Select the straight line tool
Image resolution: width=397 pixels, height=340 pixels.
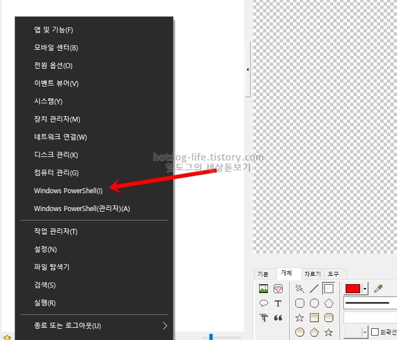[x=314, y=289]
